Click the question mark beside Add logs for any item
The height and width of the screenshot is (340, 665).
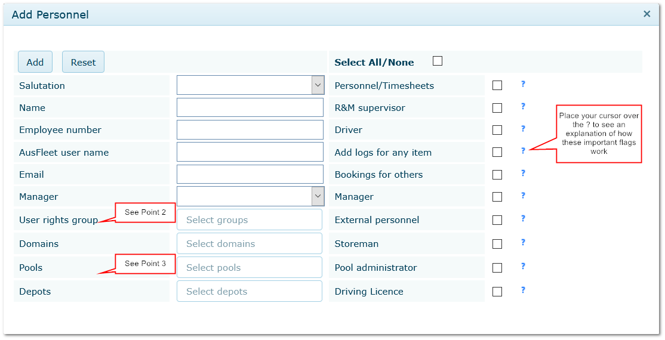(x=523, y=150)
